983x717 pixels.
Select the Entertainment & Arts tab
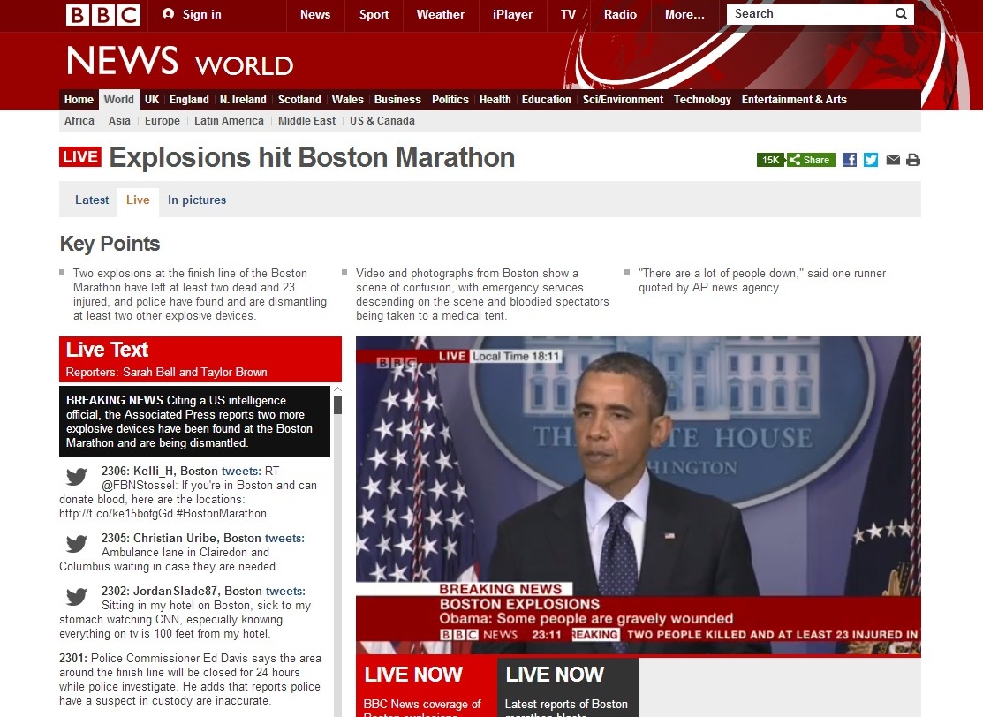794,100
